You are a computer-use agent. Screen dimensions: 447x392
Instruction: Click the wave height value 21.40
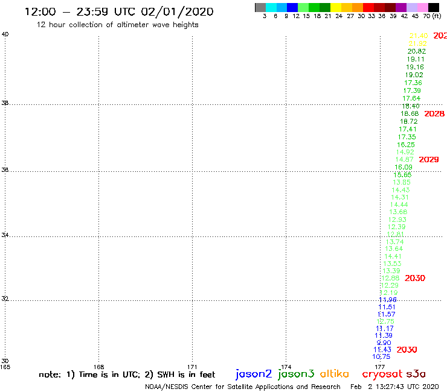click(x=419, y=36)
